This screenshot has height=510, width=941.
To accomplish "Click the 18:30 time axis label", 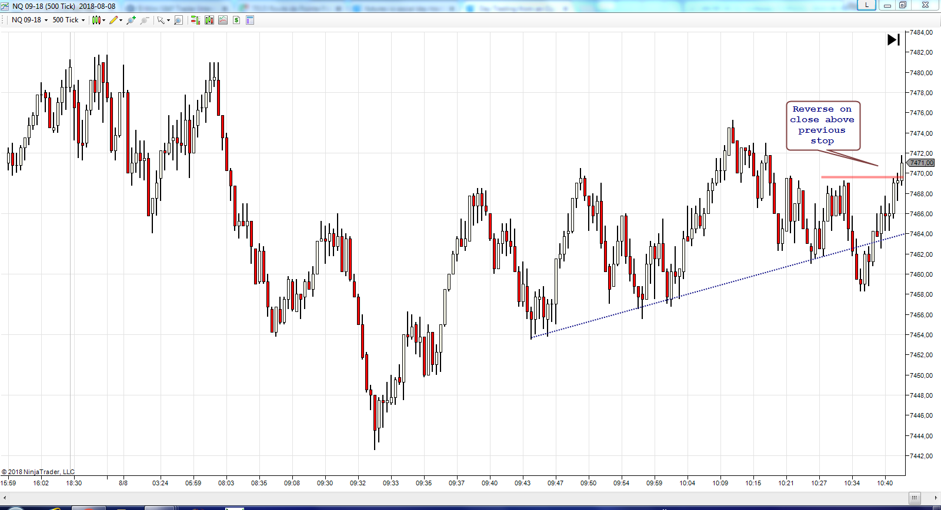I will [x=74, y=483].
